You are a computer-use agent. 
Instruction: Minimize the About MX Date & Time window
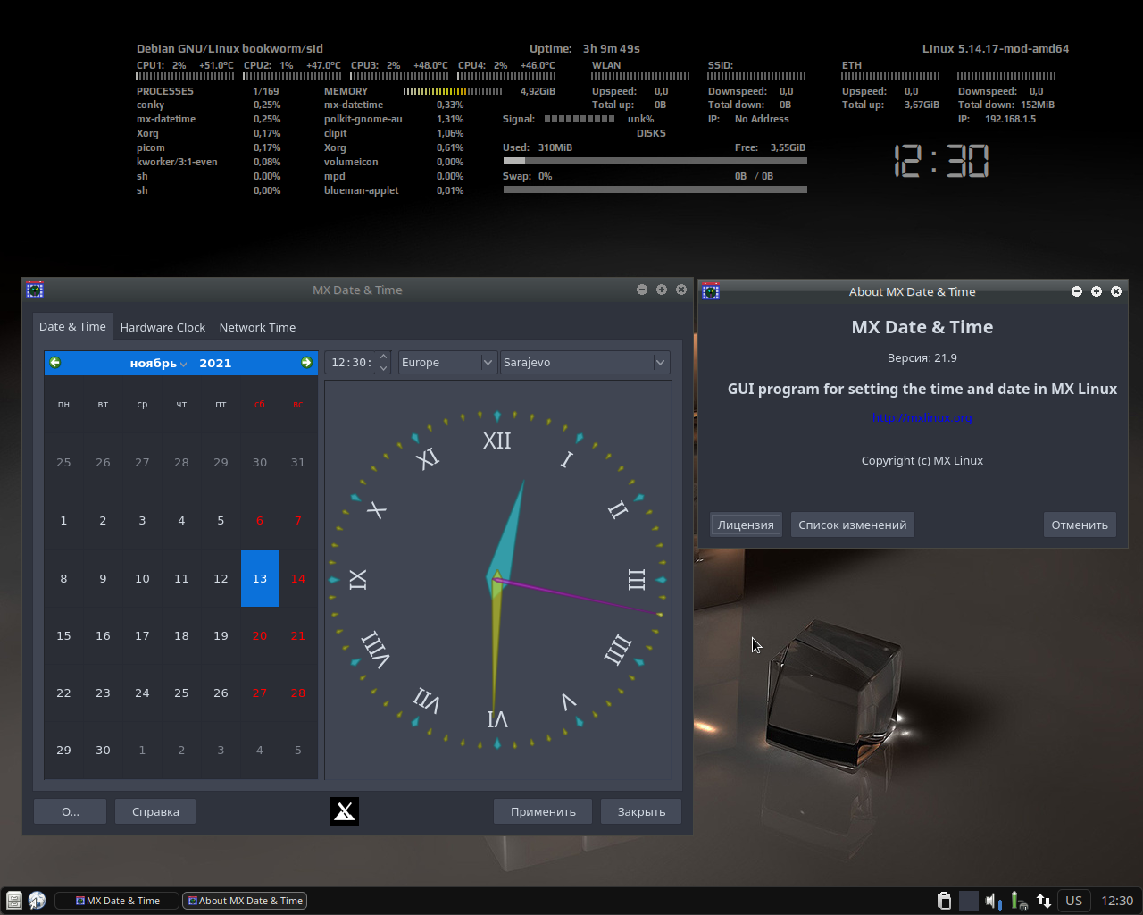1077,291
